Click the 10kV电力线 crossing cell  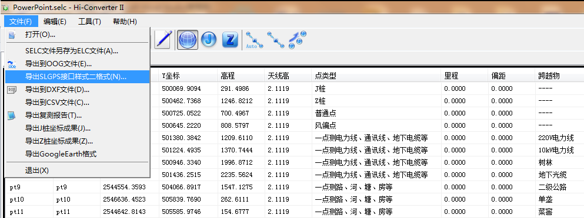tap(559, 150)
